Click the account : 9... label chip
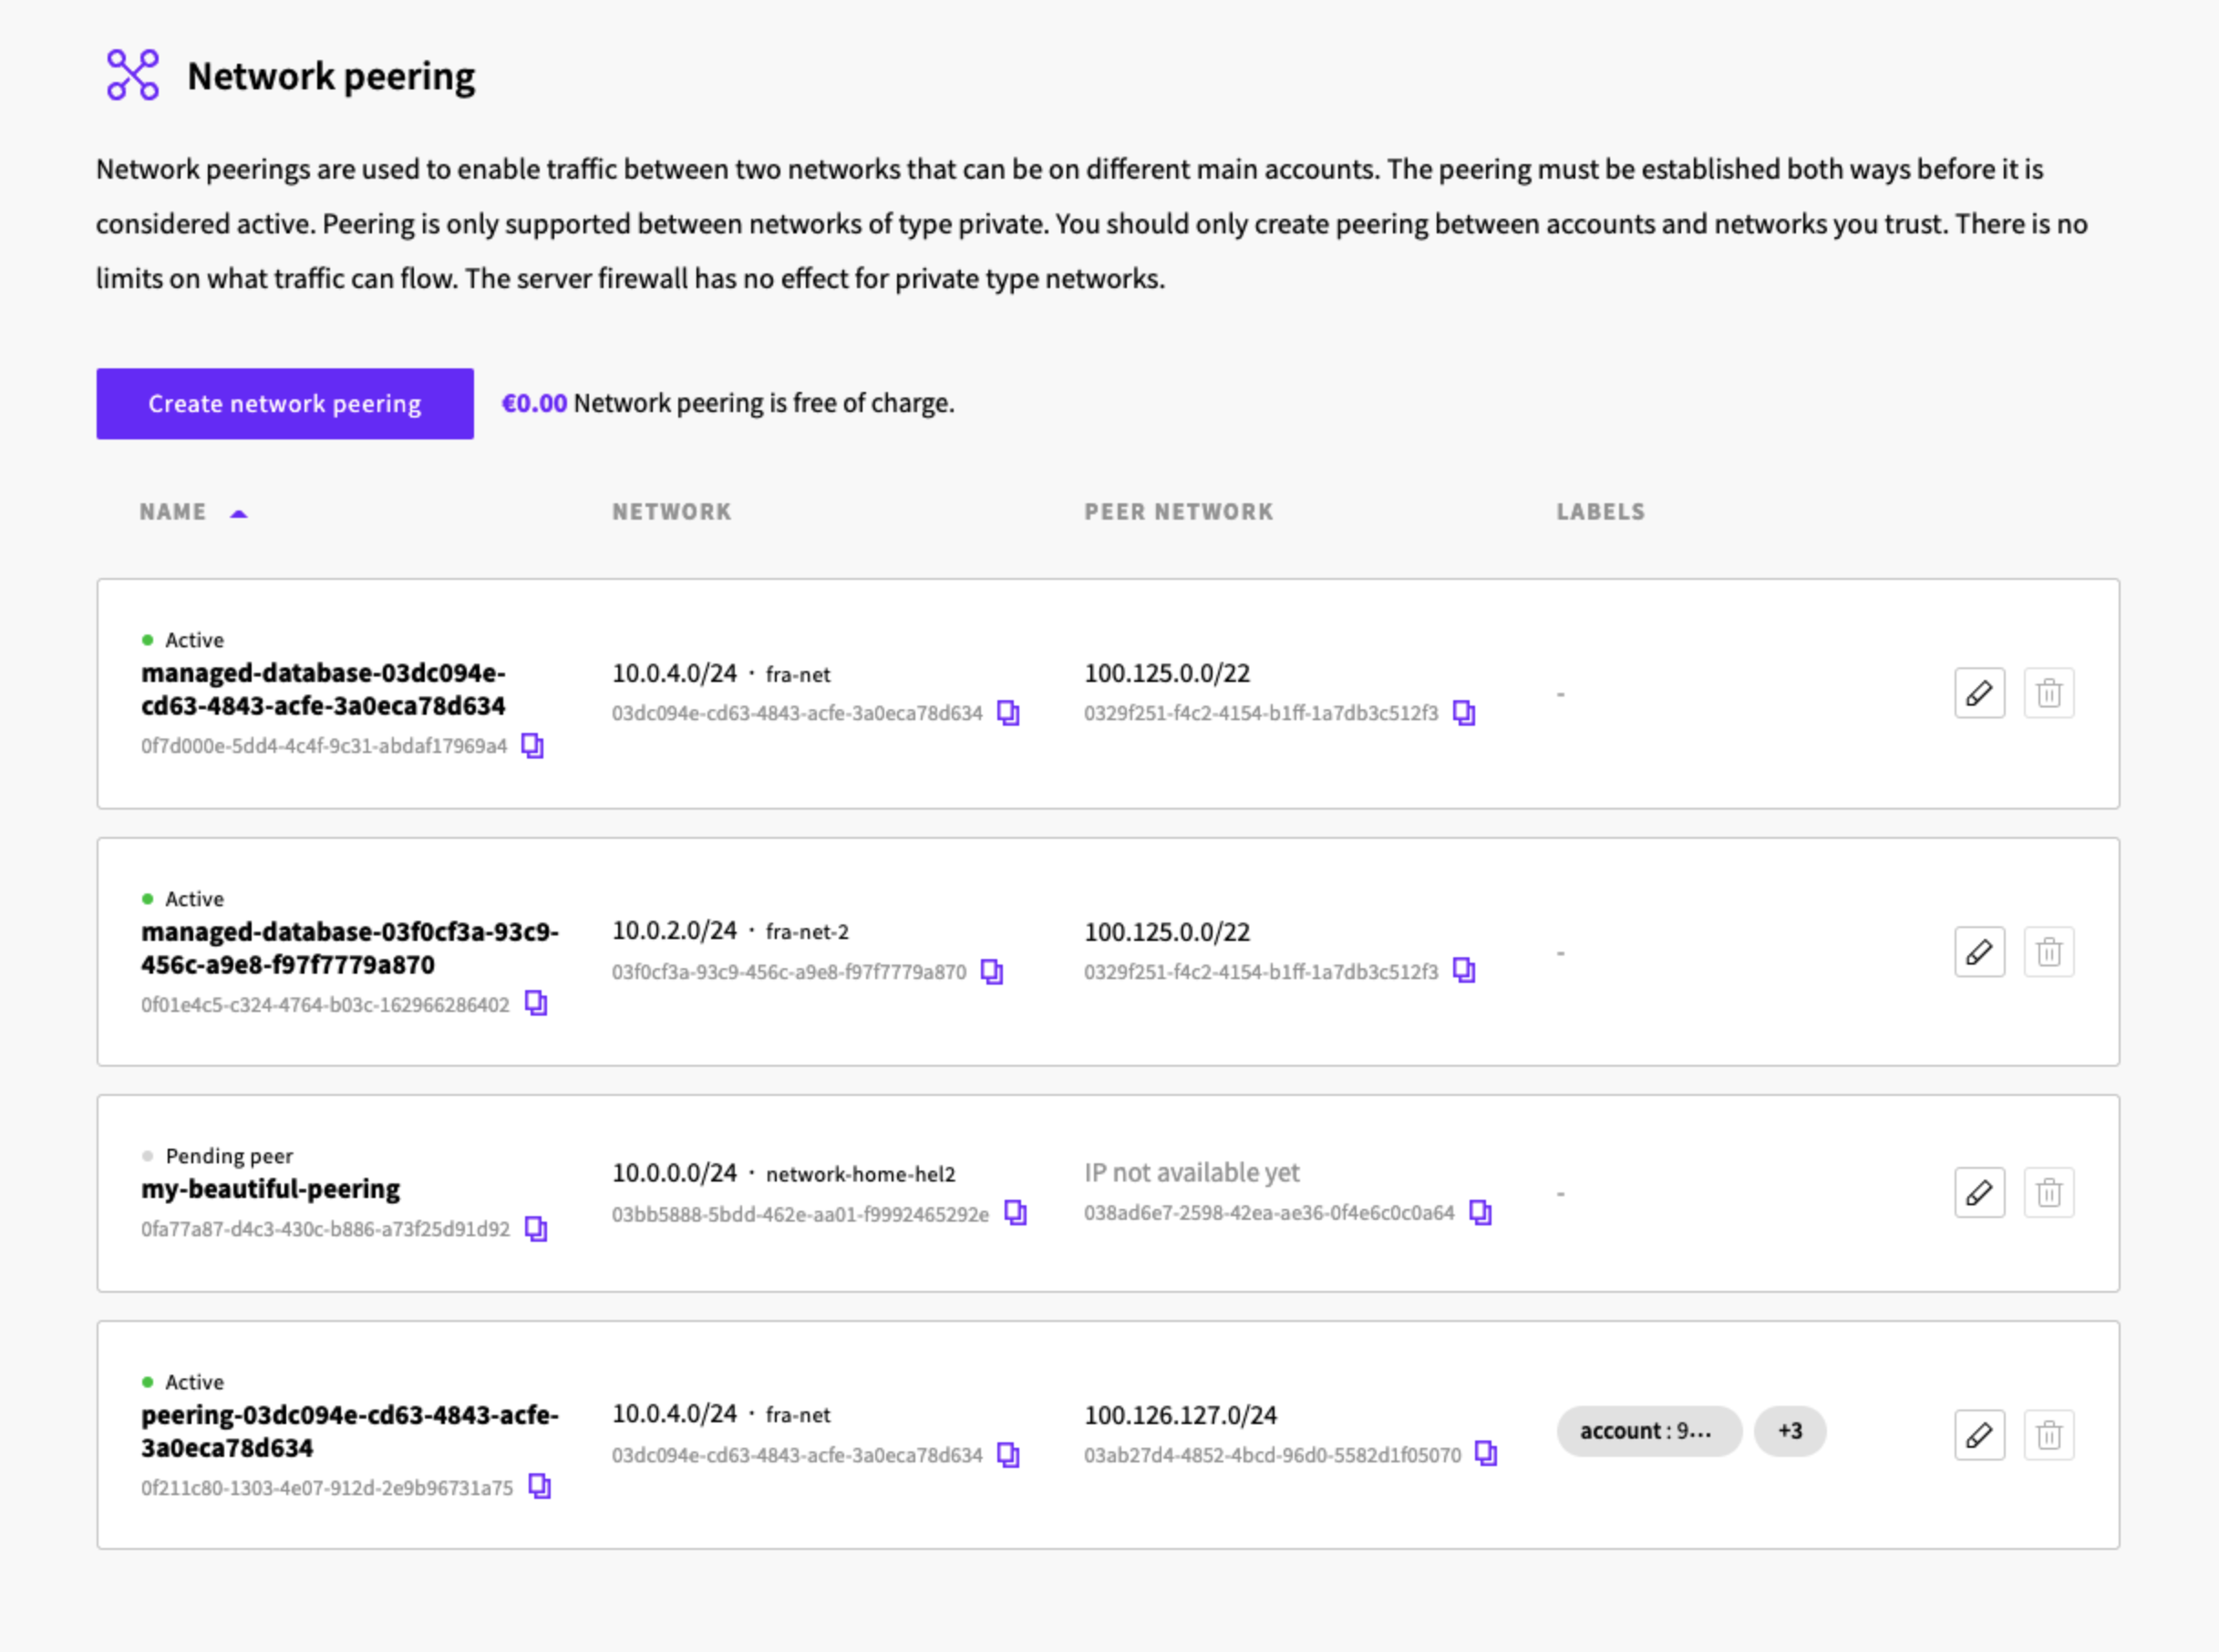The height and width of the screenshot is (1652, 2219). (x=1649, y=1432)
